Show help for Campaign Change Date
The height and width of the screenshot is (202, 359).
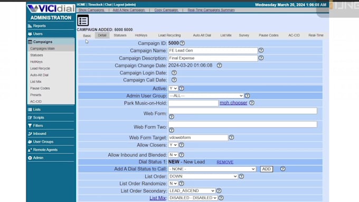(219, 65)
